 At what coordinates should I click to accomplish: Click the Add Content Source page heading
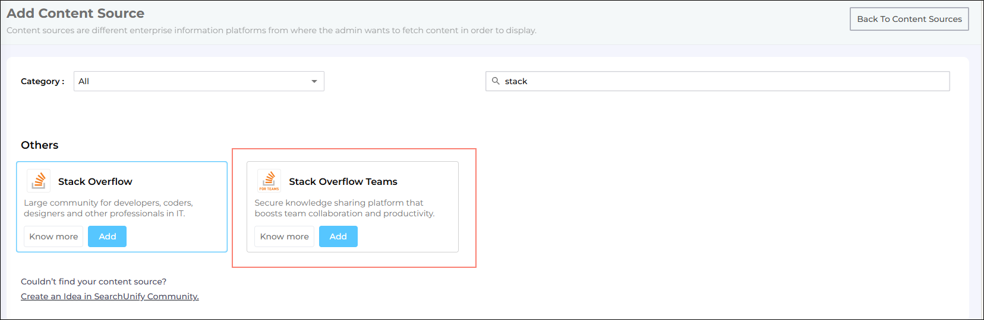pyautogui.click(x=75, y=13)
